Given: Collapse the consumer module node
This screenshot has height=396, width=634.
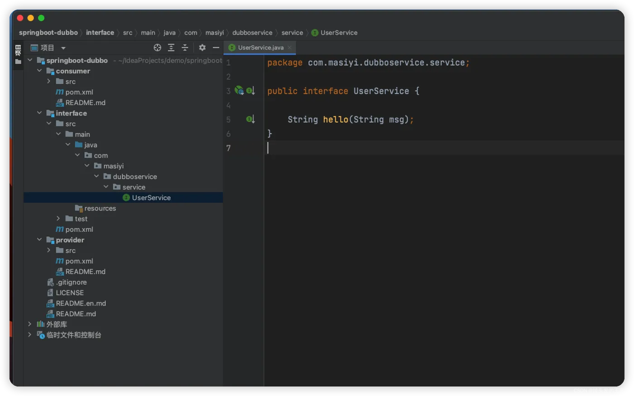Looking at the screenshot, I should 39,71.
